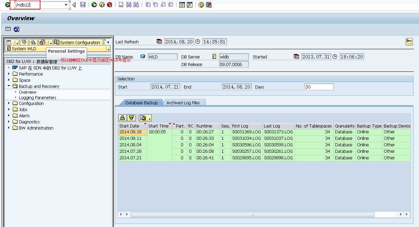Screen dimensions: 419x227
Task: Click the Print icon in top toolbar
Action: (x=121, y=5)
